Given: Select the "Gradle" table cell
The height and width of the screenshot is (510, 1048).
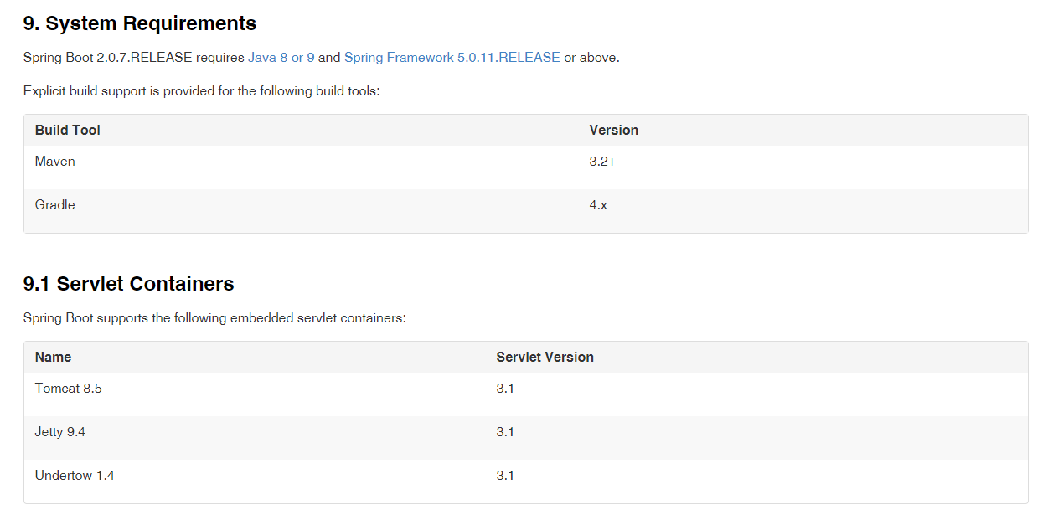Looking at the screenshot, I should (55, 204).
